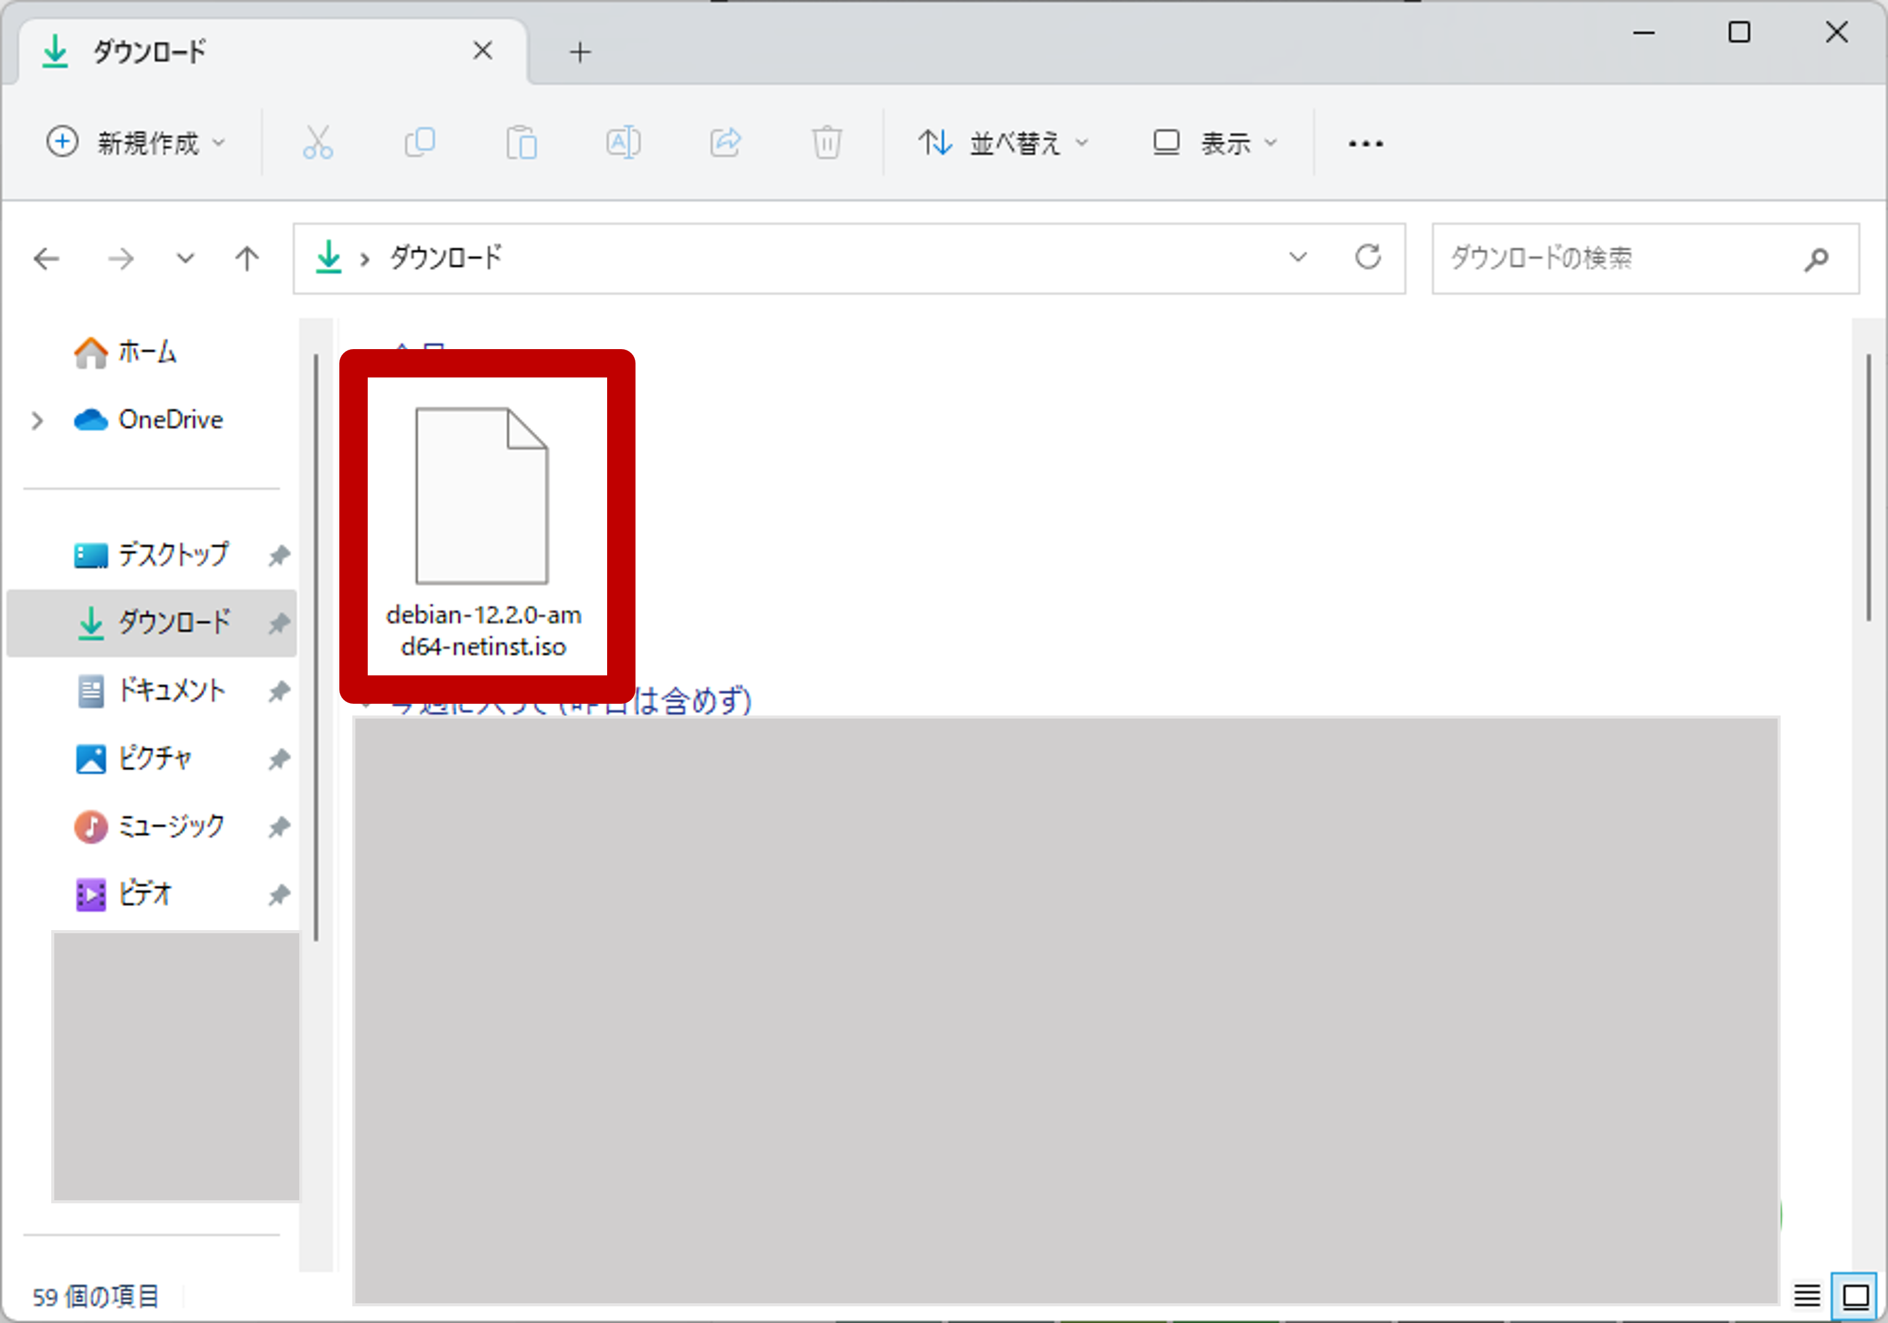This screenshot has width=1888, height=1323.
Task: Rename using the rename icon
Action: [x=623, y=142]
